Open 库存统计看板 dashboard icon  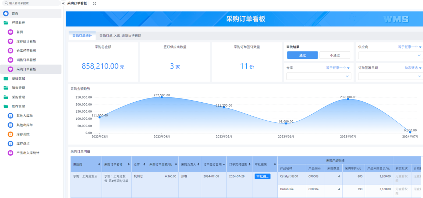pos(11,41)
